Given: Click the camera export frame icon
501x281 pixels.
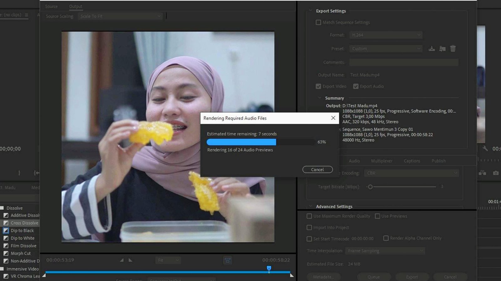Looking at the screenshot, I should tap(496, 173).
